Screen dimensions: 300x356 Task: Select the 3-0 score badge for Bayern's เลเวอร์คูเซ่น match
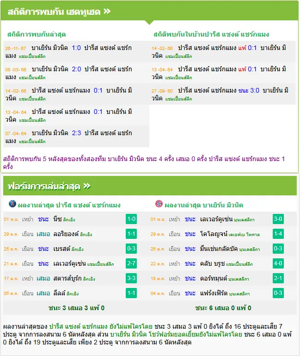pyautogui.click(x=278, y=219)
